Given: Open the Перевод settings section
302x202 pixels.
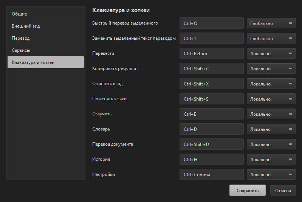Looking at the screenshot, I should pos(46,38).
